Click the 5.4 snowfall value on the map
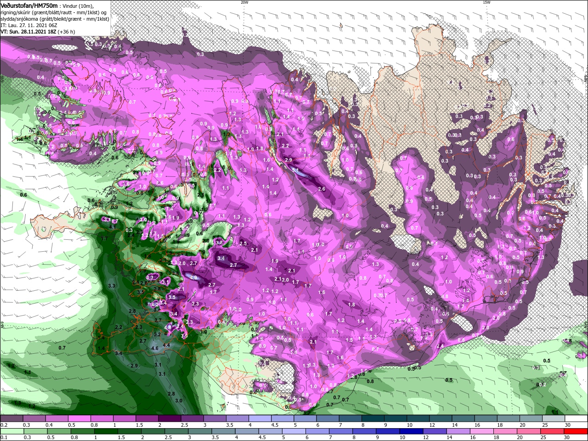 [x=295, y=170]
